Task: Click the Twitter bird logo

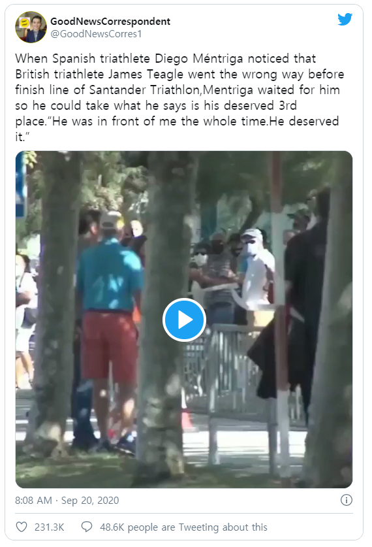Action: tap(345, 20)
